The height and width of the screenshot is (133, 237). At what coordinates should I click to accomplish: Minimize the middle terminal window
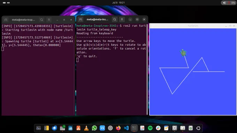(x=130, y=19)
